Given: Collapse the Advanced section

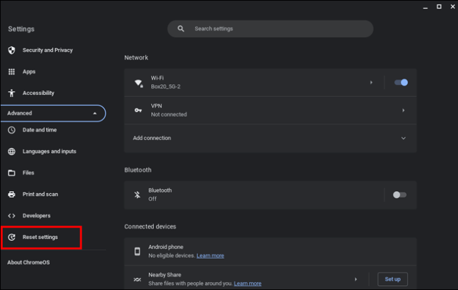Looking at the screenshot, I should pos(53,113).
